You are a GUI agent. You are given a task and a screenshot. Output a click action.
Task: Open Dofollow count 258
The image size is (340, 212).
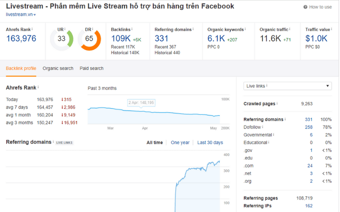tap(309, 127)
